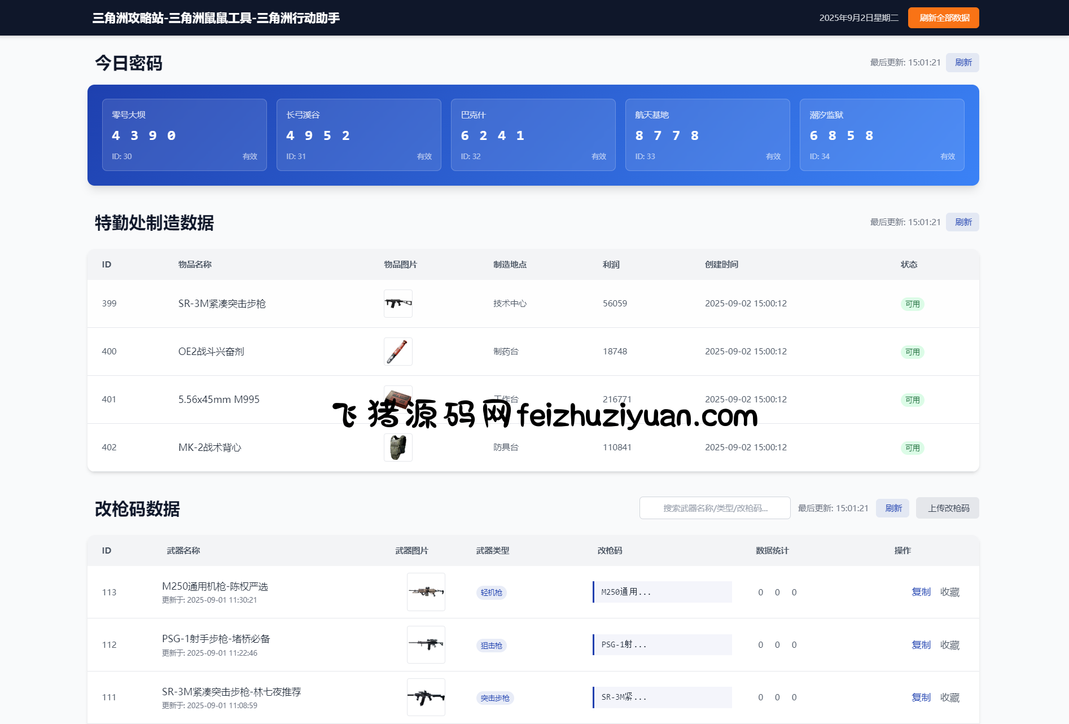
Task: Click the 技术中心 location cell
Action: 510,304
